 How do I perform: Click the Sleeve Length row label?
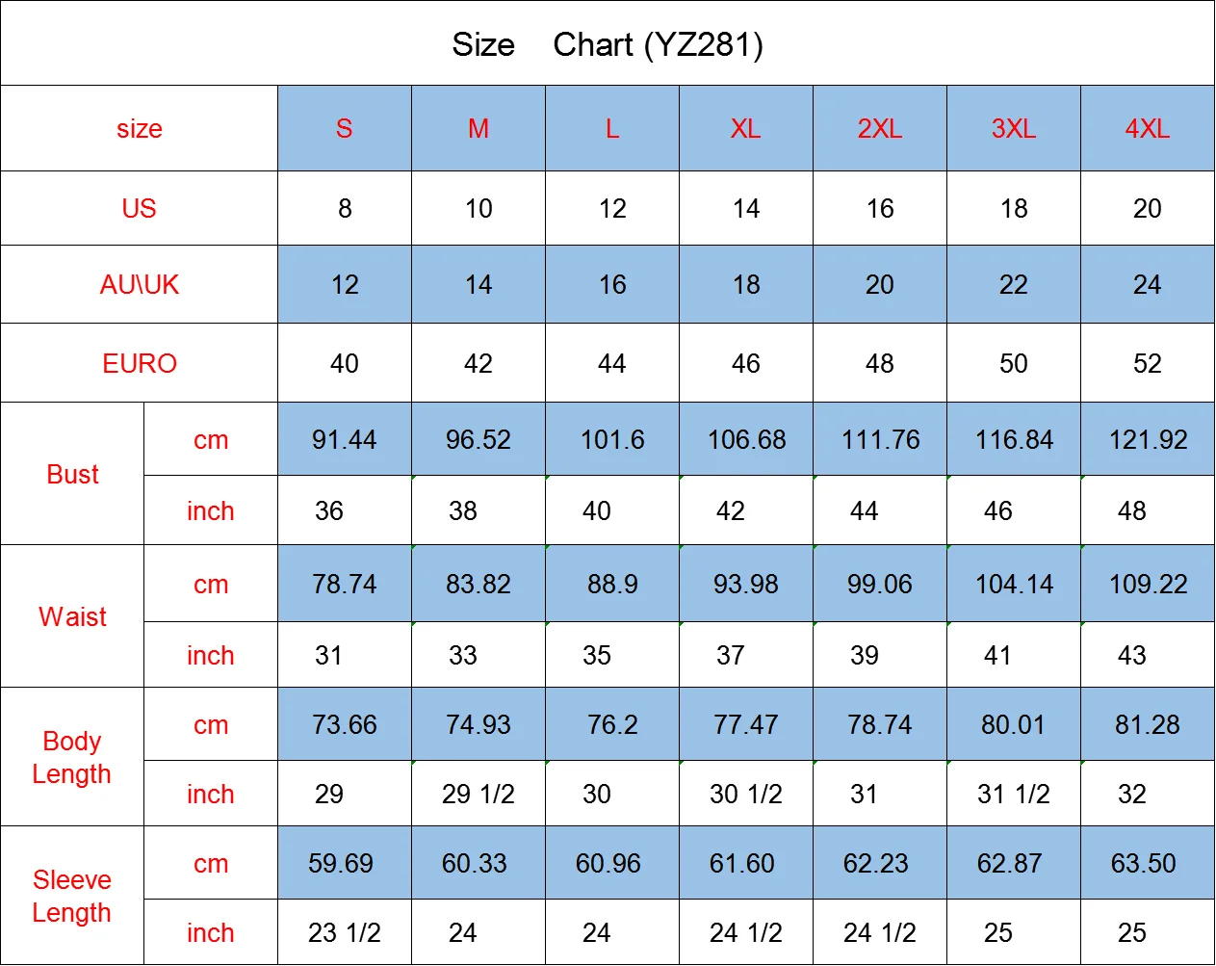[72, 896]
